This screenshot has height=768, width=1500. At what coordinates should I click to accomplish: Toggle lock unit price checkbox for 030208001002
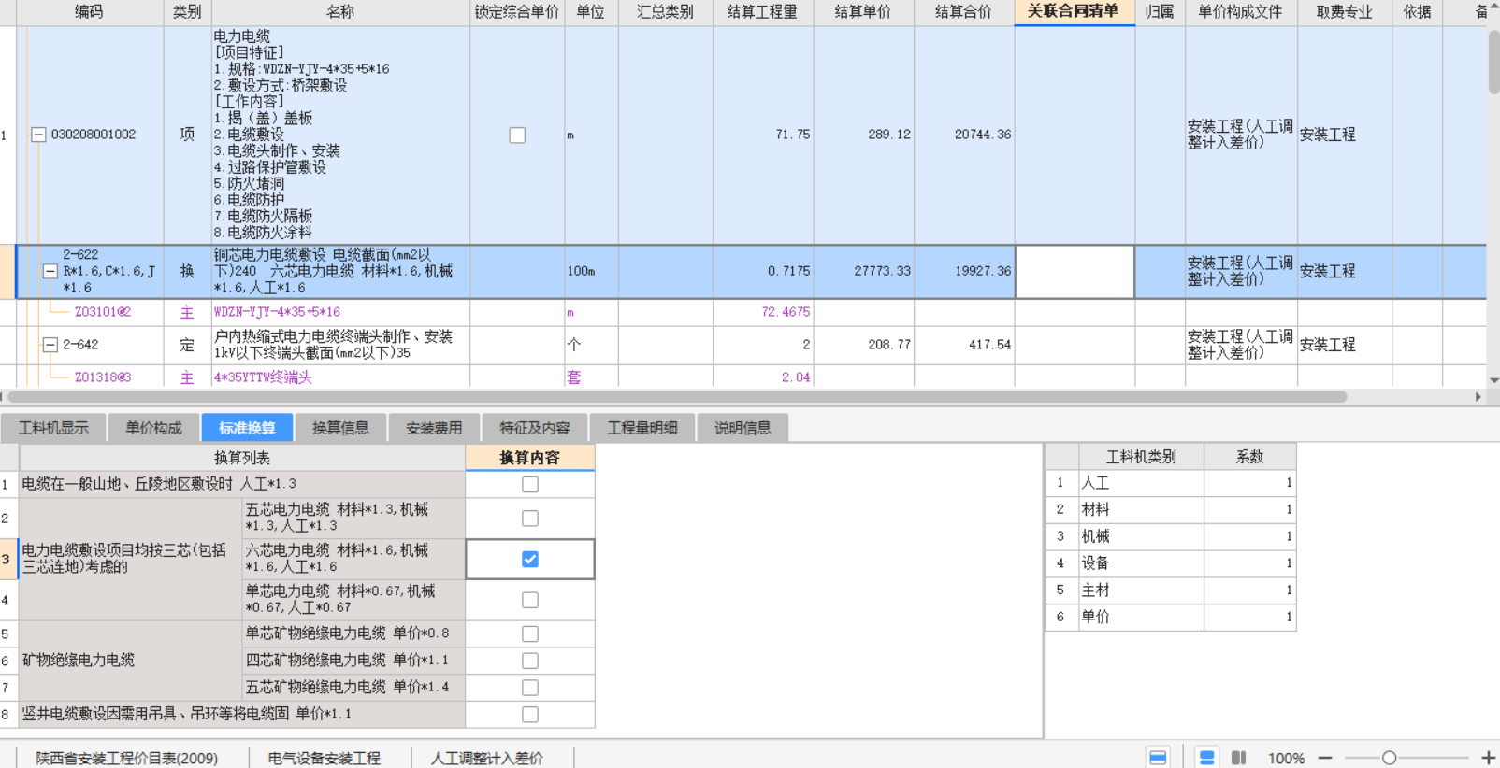click(517, 135)
